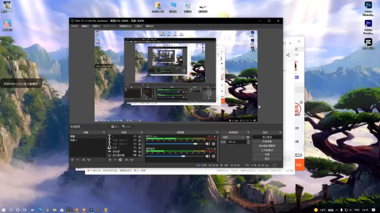
Task: Click 停止推流 to stop streaming
Action: [x=267, y=137]
